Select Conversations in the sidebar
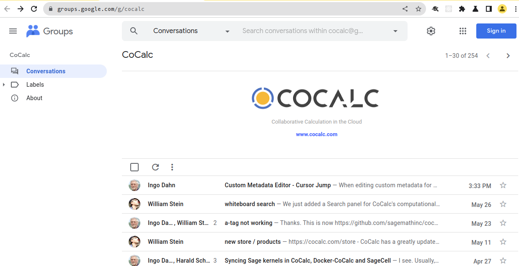Viewport: 519px width, 266px height. (x=46, y=71)
